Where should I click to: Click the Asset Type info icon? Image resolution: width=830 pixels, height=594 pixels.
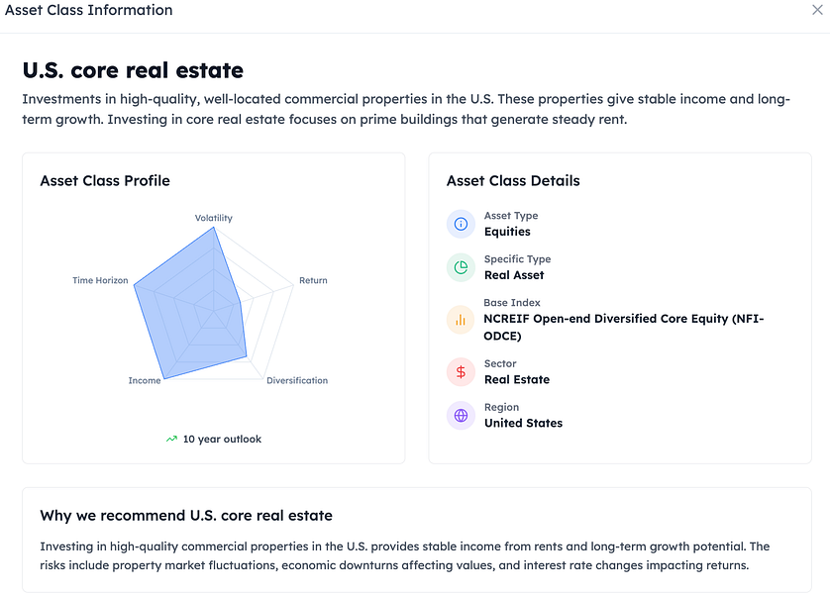[x=461, y=224]
